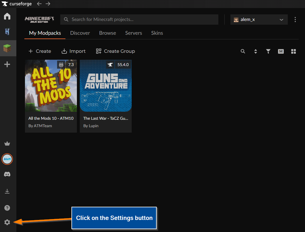Click the 'By Lupin' author text
305x232 pixels.
[x=91, y=126]
